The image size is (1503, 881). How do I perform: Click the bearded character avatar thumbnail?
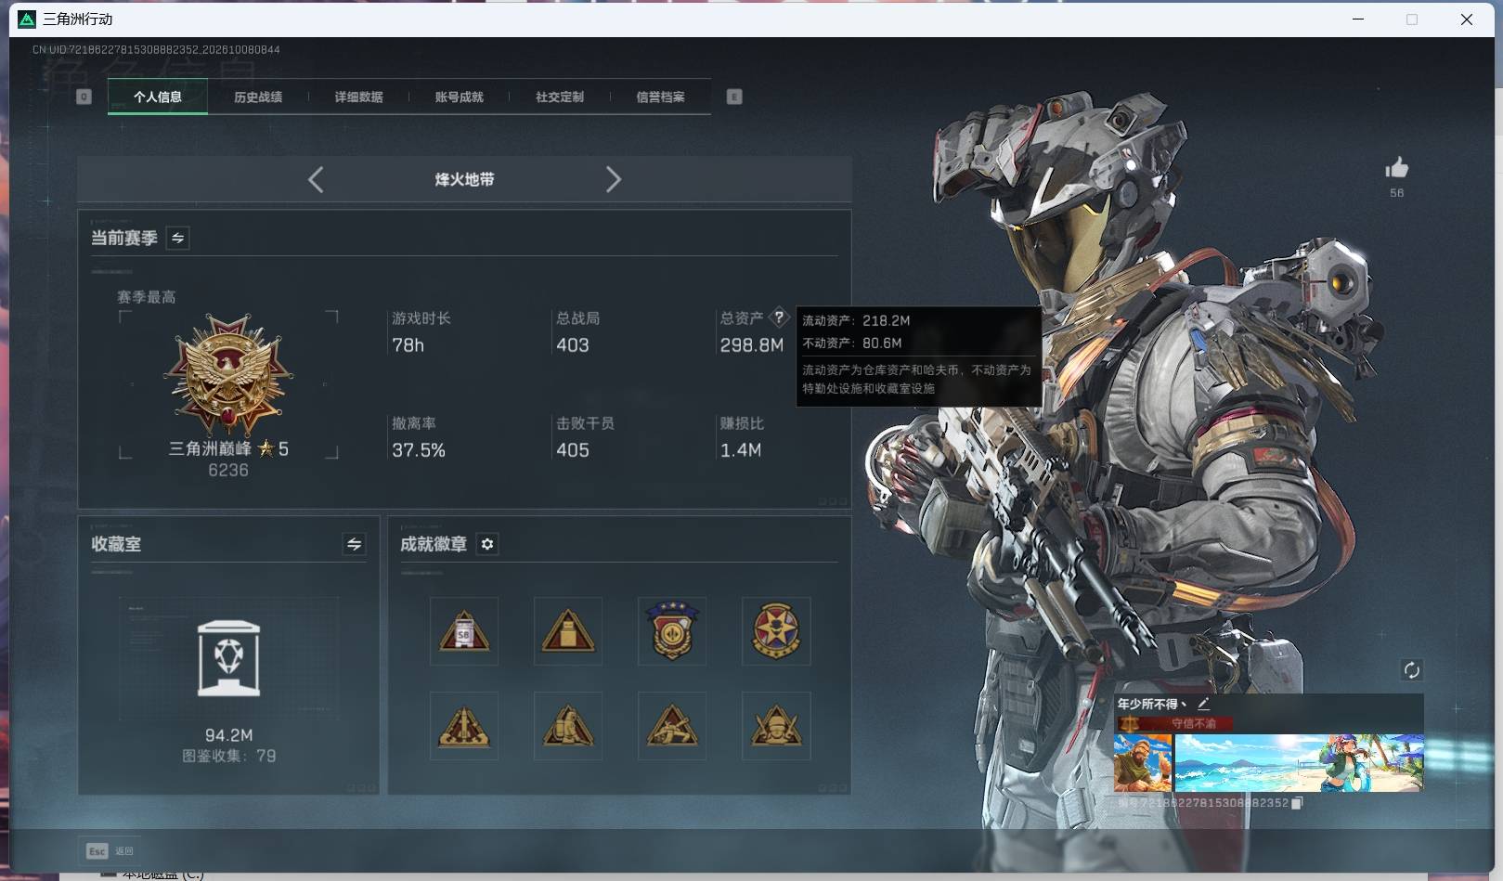point(1143,763)
